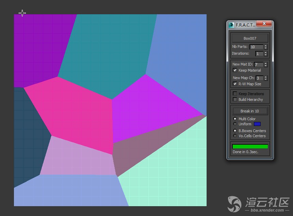Enable the Build Hierarchy checkbox

click(235, 100)
